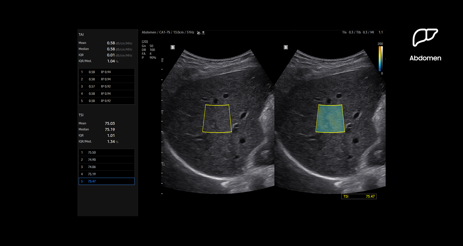463x246 pixels.
Task: Click the TSI section heading in panel
Action: [81, 115]
